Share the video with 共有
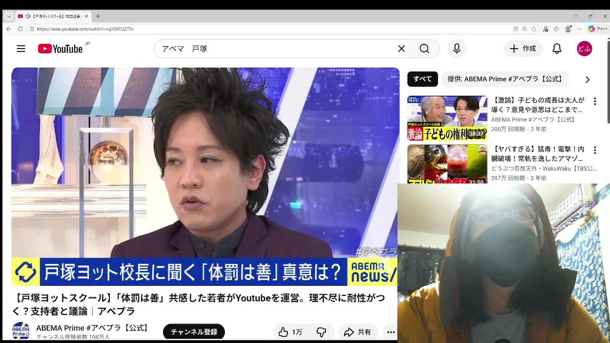 357,332
